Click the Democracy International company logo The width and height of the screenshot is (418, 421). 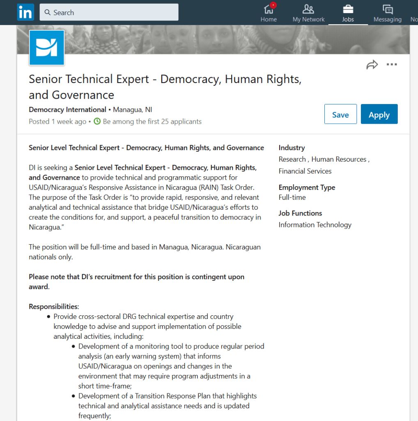pyautogui.click(x=47, y=48)
